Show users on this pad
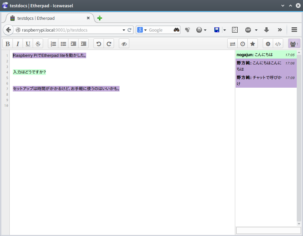The width and height of the screenshot is (303, 236). (x=294, y=44)
